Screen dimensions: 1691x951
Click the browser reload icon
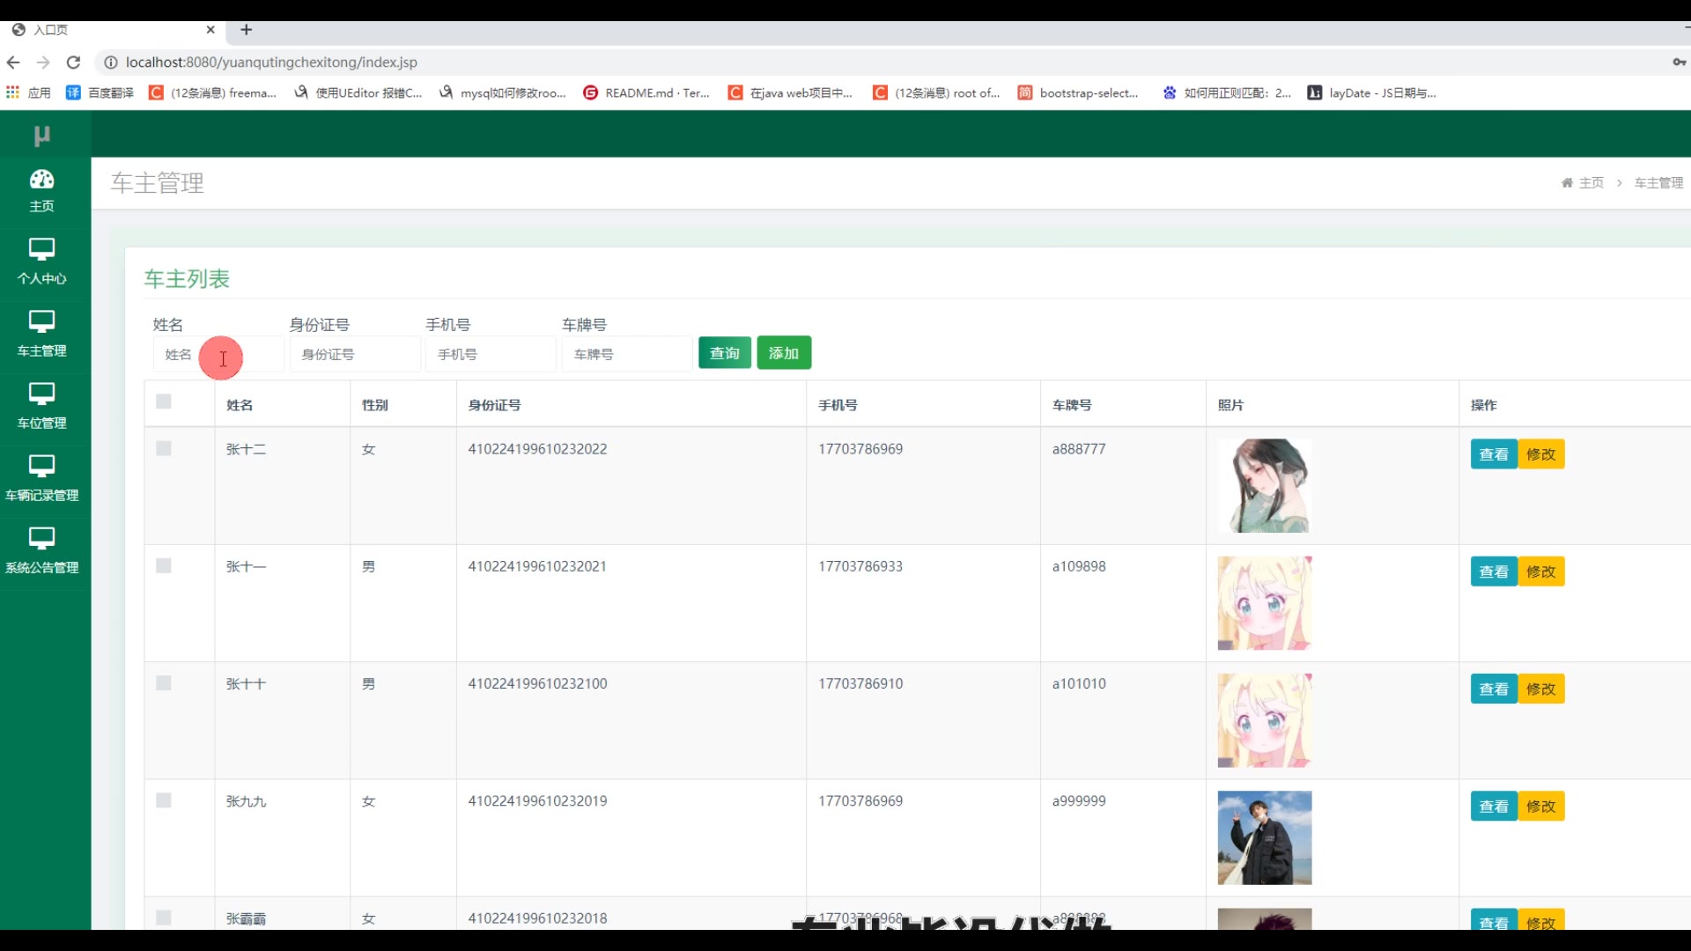[74, 63]
